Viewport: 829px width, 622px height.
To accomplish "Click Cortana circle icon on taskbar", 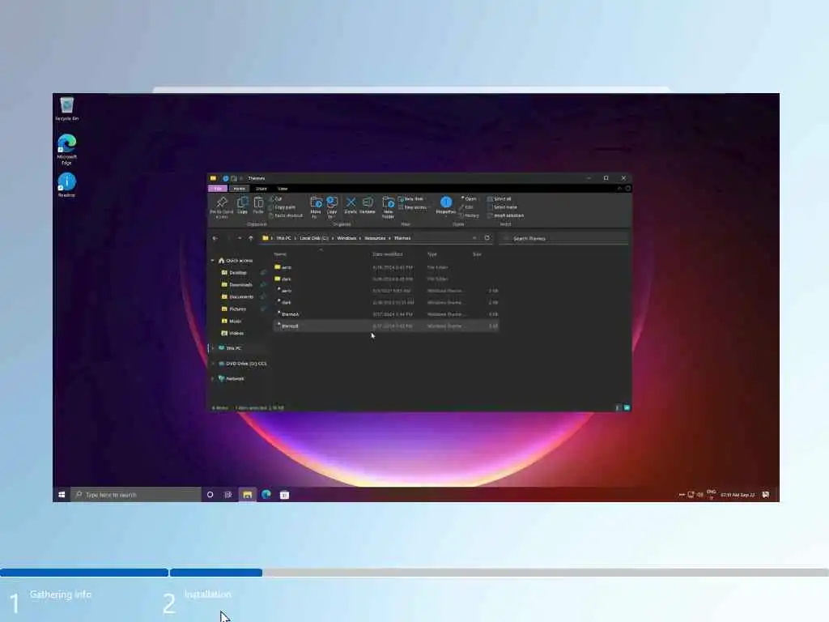I will coord(210,495).
